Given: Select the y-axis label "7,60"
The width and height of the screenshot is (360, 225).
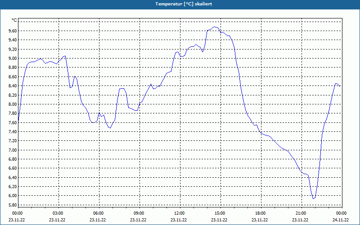Looking at the screenshot, I should click(13, 122).
